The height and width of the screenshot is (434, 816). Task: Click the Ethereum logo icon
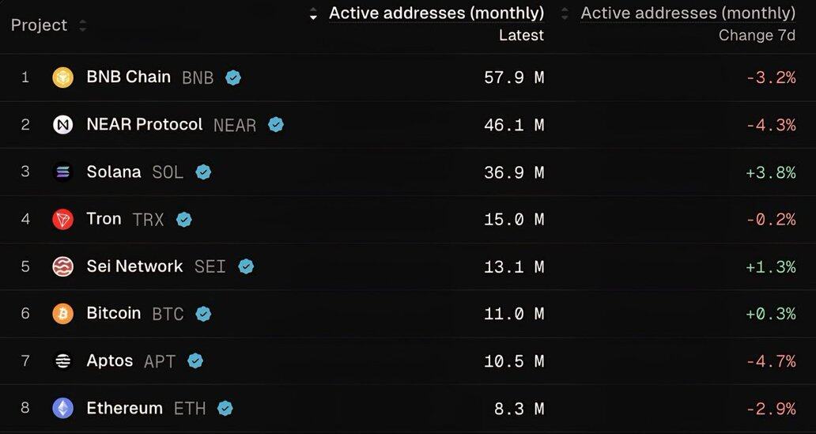click(x=62, y=408)
